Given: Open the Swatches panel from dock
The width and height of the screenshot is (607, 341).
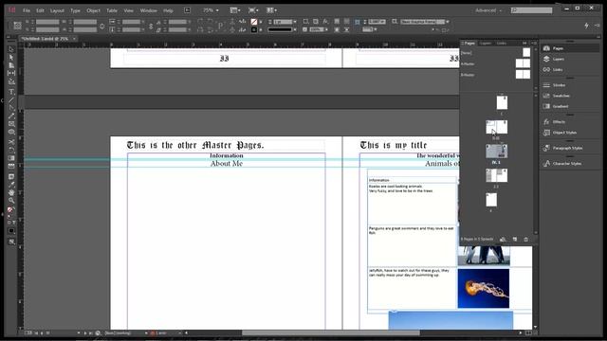Looking at the screenshot, I should 570,96.
